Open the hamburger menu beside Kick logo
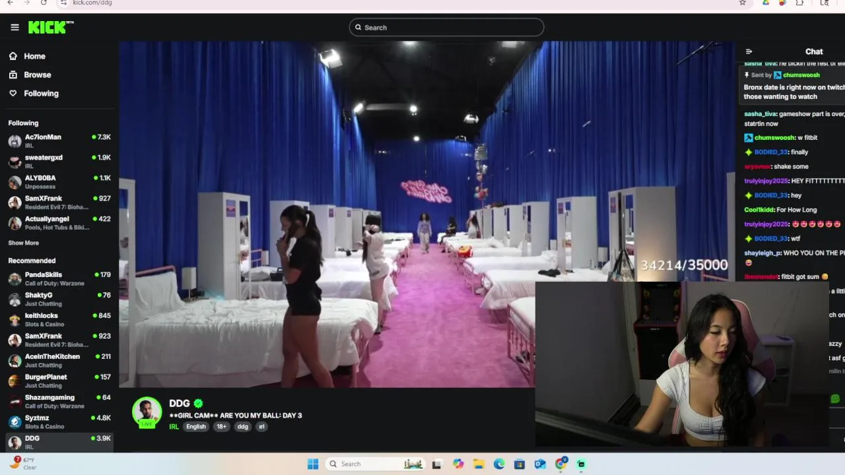Screen dimensions: 845x475 tap(15, 27)
